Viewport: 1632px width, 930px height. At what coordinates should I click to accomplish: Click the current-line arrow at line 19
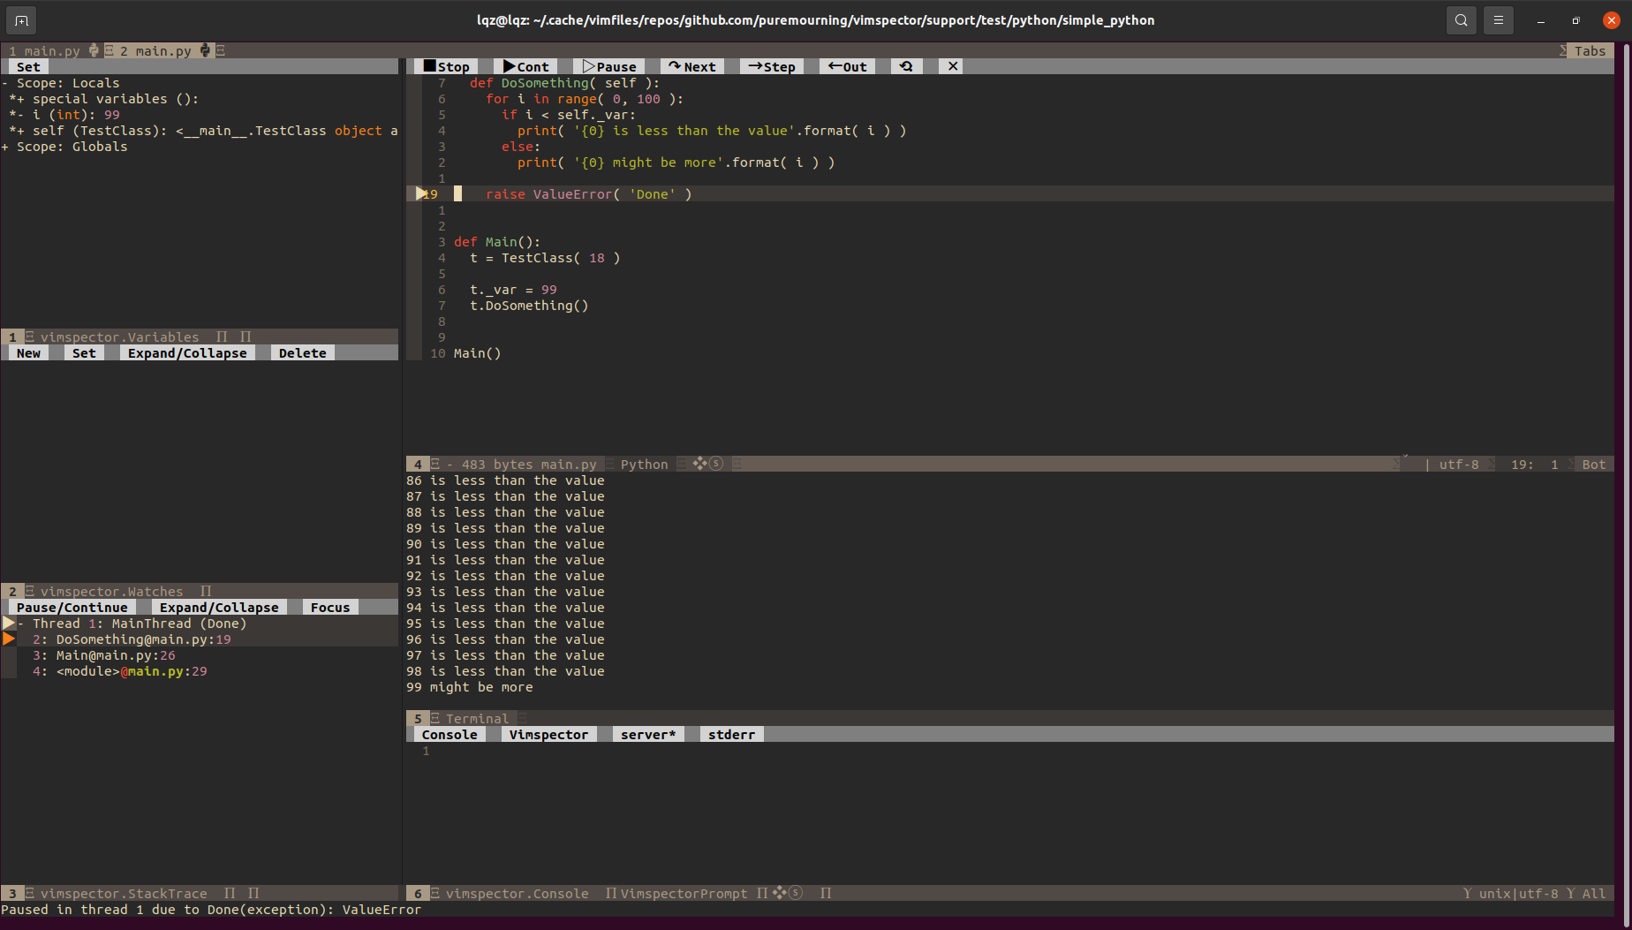click(x=420, y=193)
